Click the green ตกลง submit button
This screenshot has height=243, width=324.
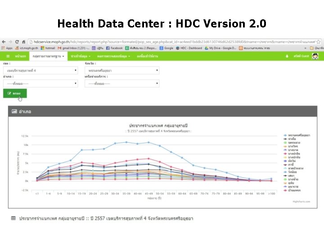coord(15,94)
